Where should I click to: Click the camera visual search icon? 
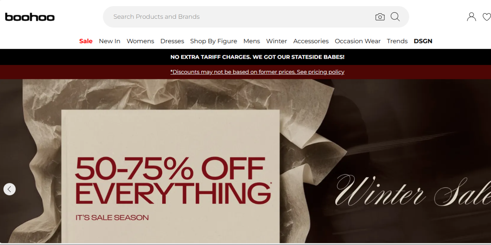pyautogui.click(x=380, y=17)
